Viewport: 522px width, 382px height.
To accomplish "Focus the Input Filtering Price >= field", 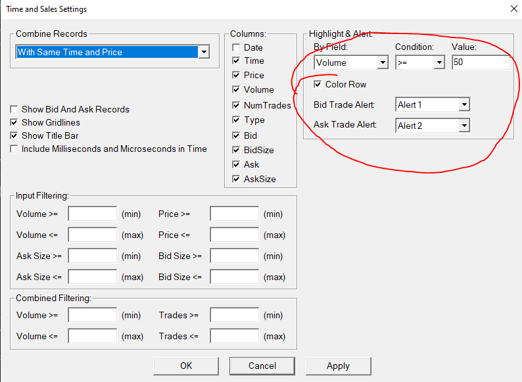I will tap(234, 214).
